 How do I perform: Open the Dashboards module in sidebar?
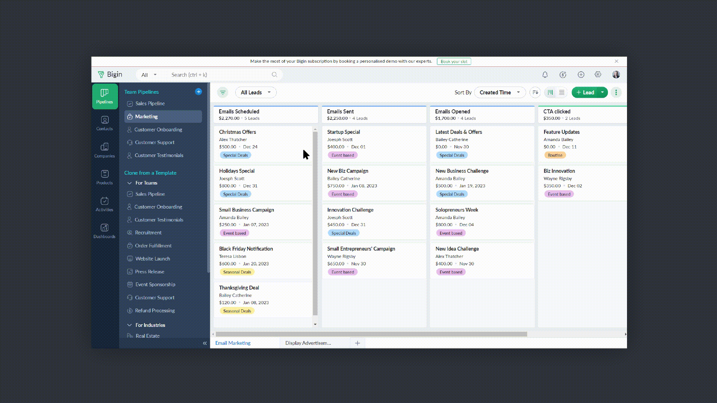(x=105, y=231)
